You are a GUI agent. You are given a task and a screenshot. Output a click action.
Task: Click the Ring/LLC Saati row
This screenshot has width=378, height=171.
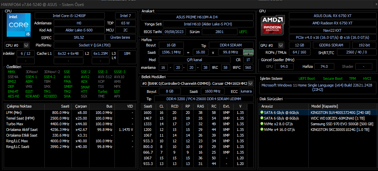[x=70, y=147]
